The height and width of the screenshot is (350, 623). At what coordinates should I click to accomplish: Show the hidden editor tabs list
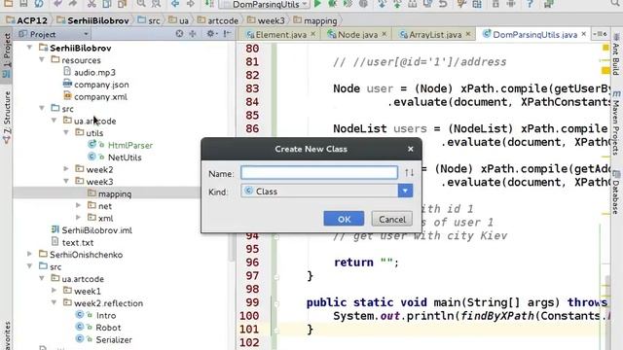point(600,34)
